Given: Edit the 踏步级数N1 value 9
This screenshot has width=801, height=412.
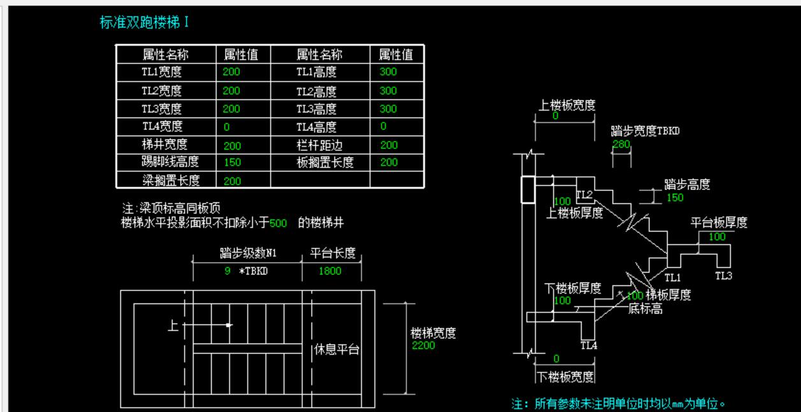Looking at the screenshot, I should pos(227,271).
